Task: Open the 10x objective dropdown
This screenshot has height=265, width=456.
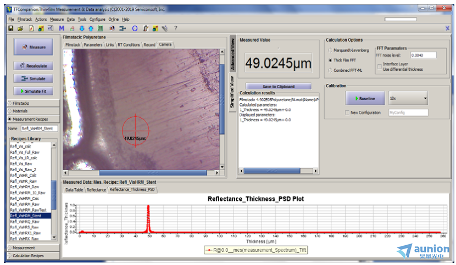Action: (408, 98)
